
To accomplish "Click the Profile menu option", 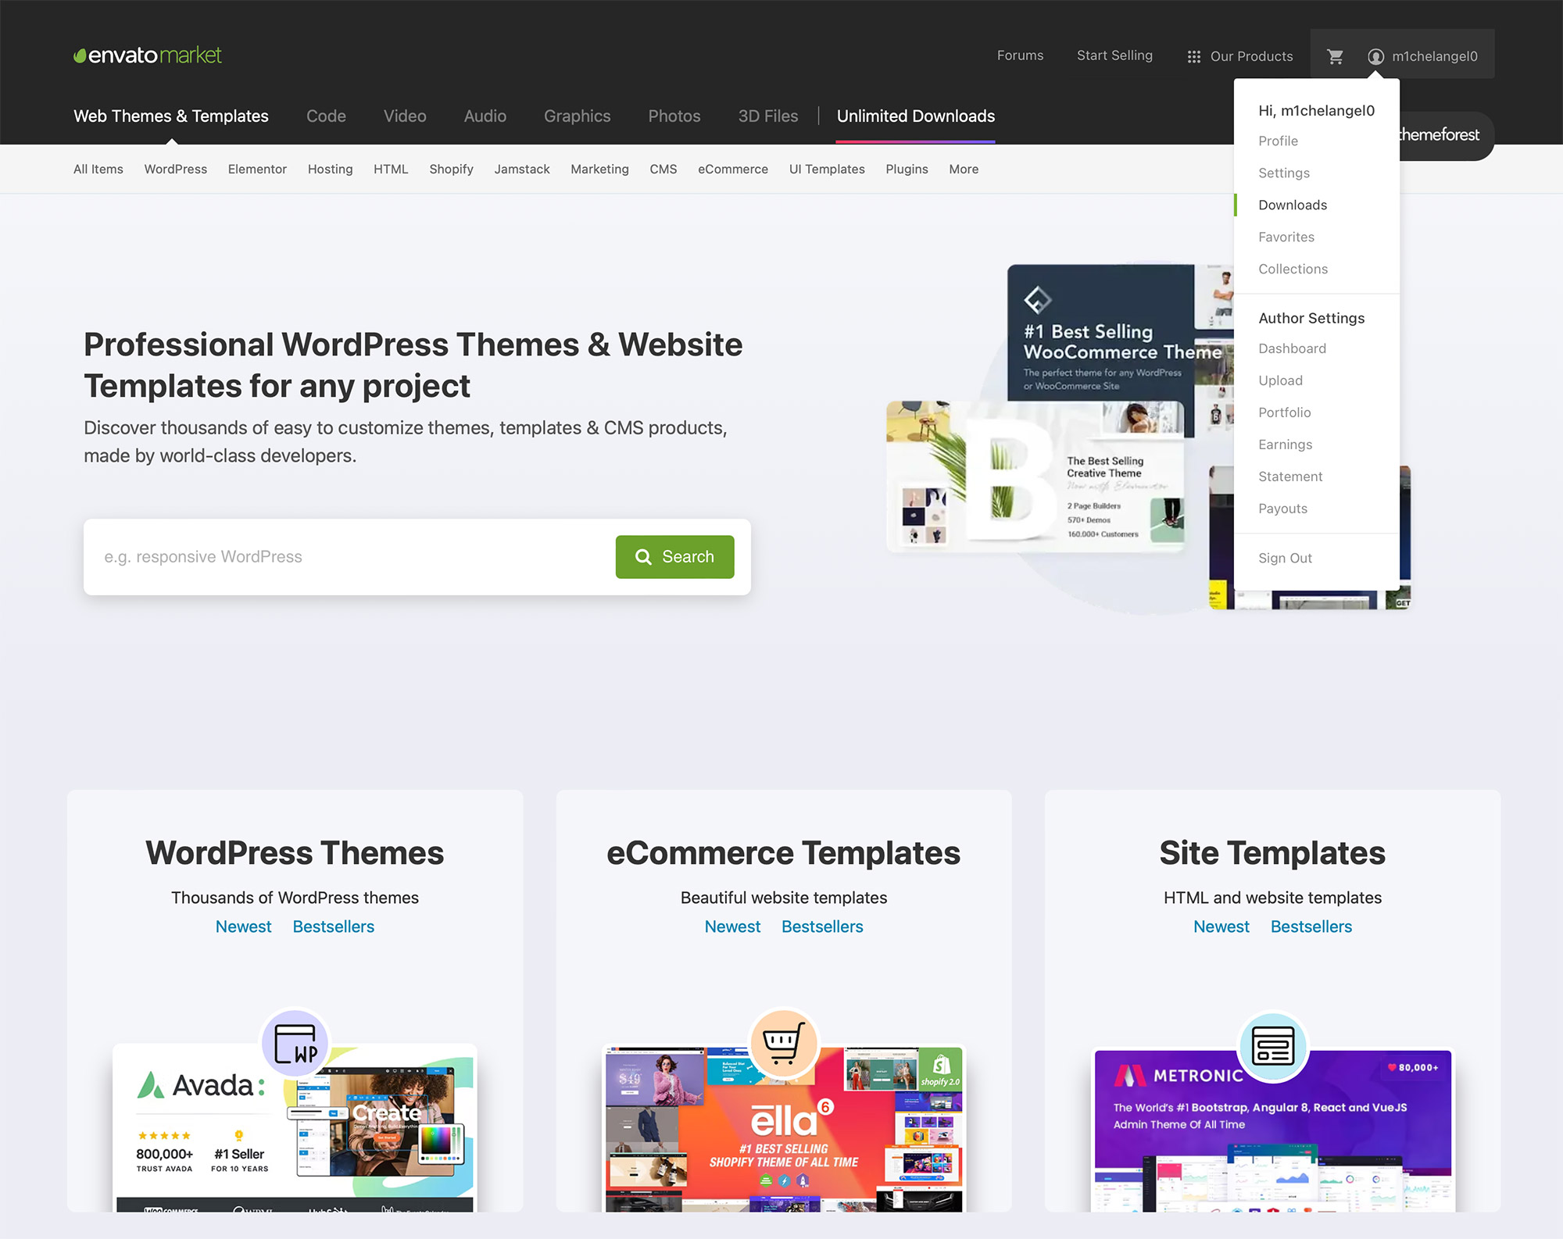I will click(1278, 141).
